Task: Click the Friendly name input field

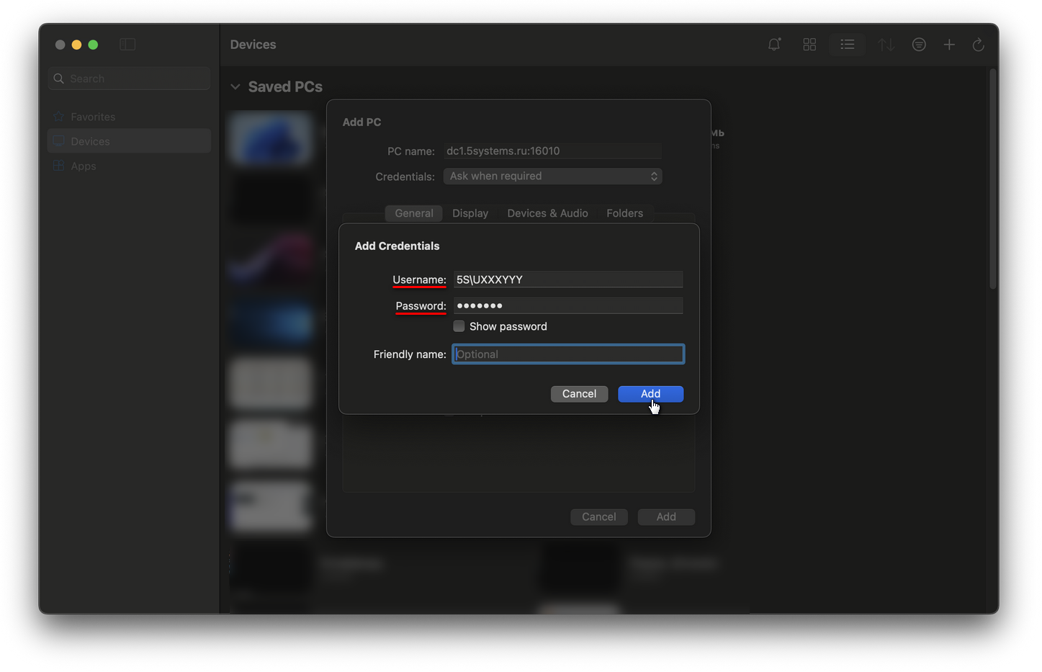Action: 568,354
